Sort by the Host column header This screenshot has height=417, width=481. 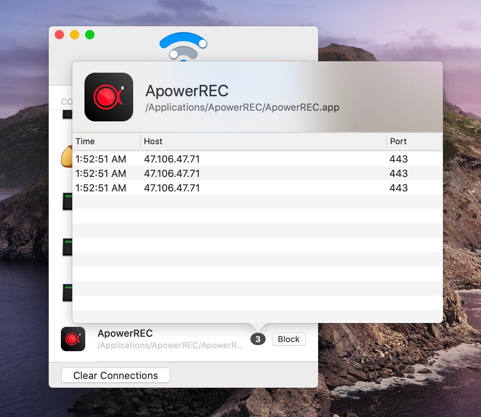click(153, 142)
